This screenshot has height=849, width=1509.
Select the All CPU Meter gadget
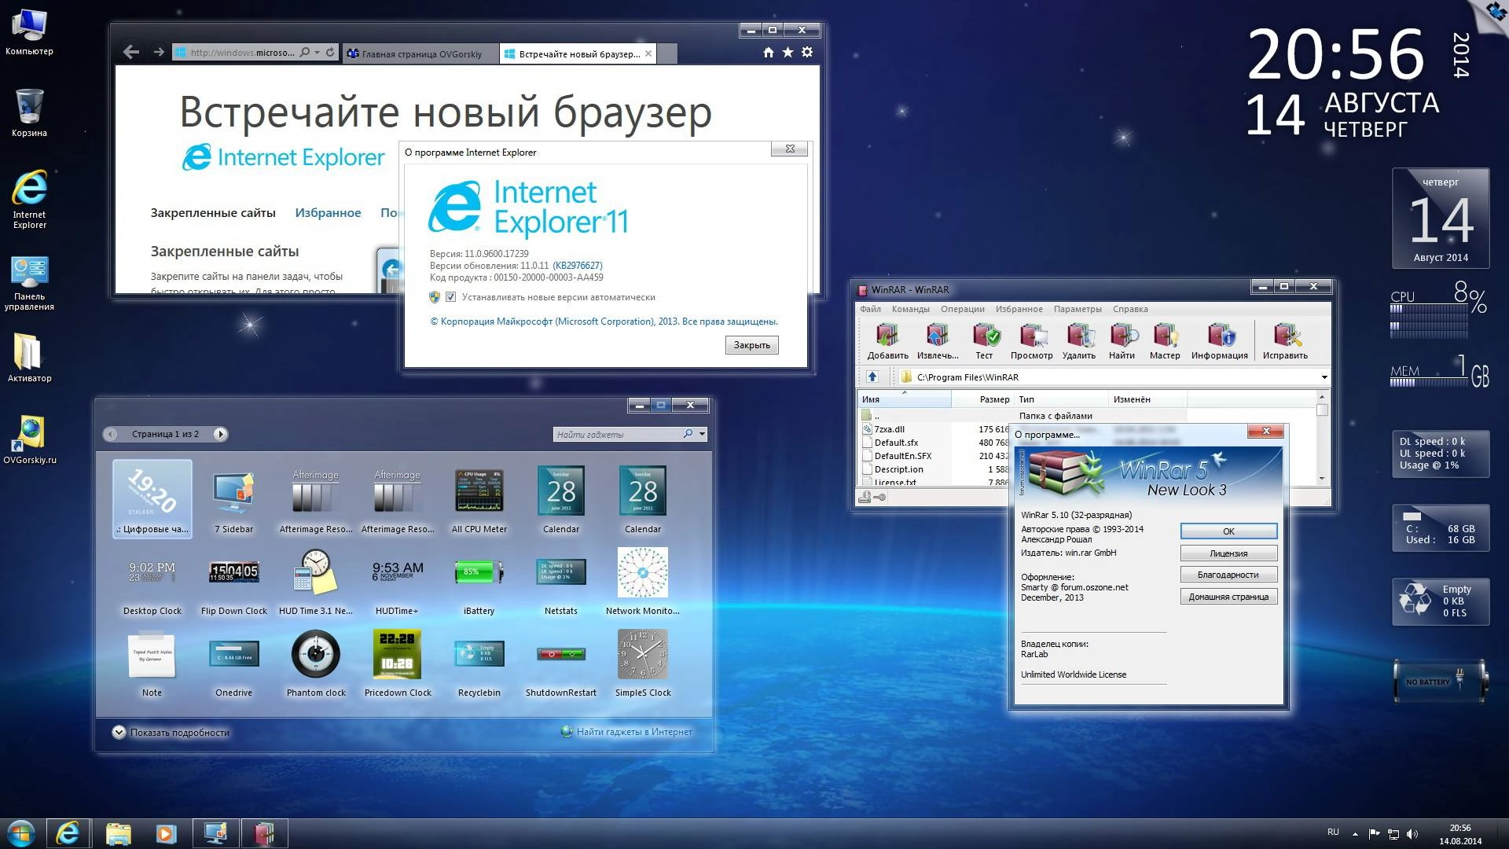pyautogui.click(x=479, y=501)
